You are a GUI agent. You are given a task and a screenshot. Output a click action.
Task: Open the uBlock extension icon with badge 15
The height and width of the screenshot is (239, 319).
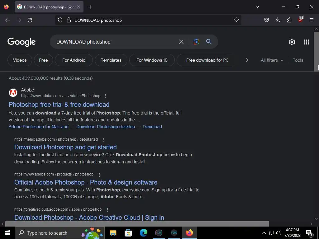point(301,20)
